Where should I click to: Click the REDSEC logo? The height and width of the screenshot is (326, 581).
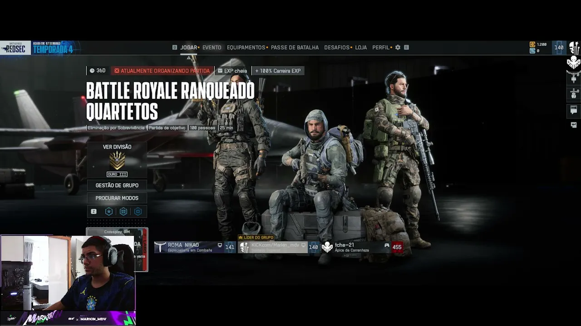15,48
